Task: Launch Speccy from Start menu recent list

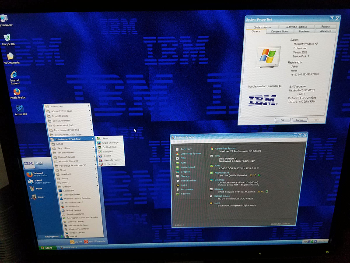Action: point(38,197)
